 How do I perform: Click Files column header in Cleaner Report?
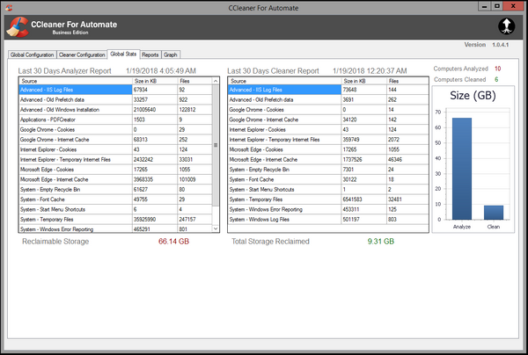407,81
